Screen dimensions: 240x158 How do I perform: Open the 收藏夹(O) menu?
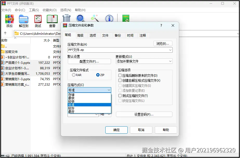50,10
